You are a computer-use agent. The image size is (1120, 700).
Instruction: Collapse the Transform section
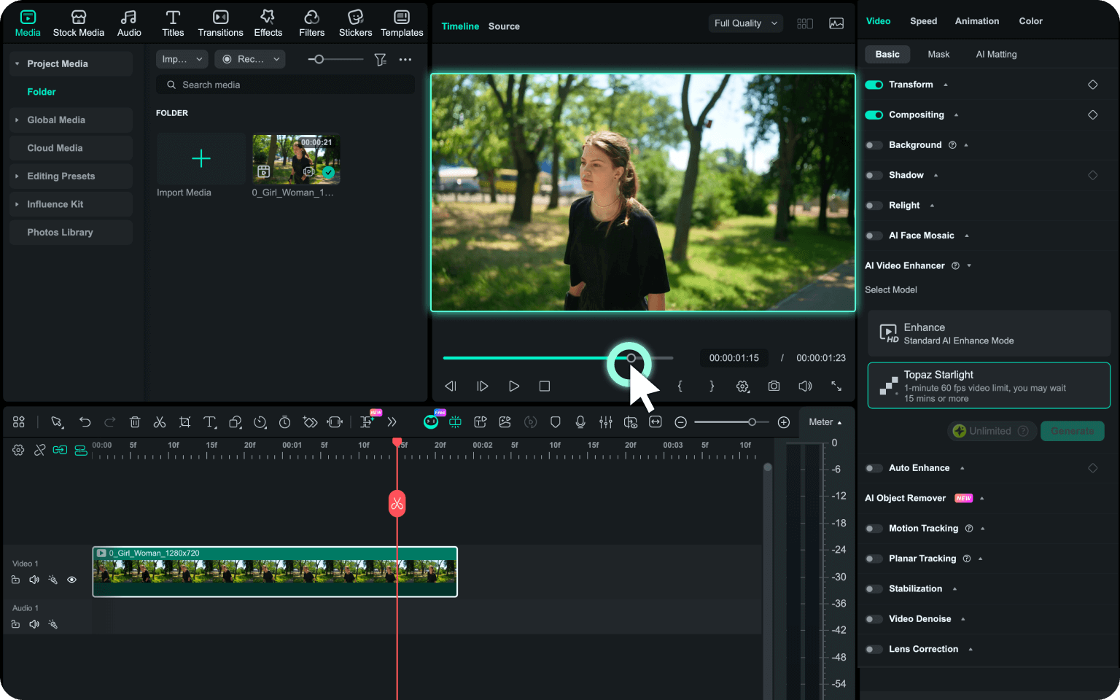point(946,84)
